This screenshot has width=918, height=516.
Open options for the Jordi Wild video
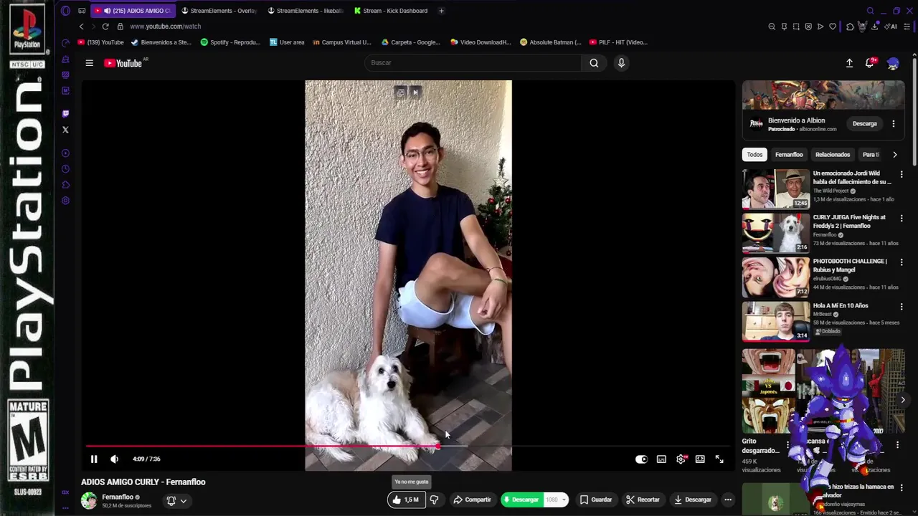click(x=902, y=174)
